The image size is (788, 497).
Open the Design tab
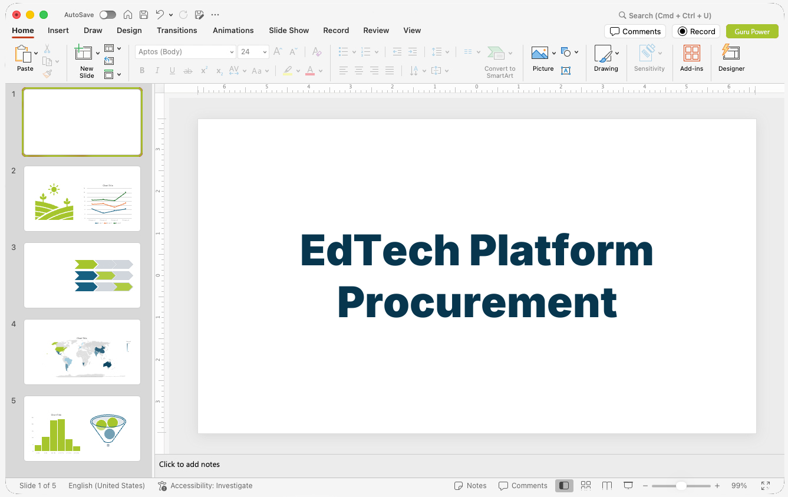(129, 31)
